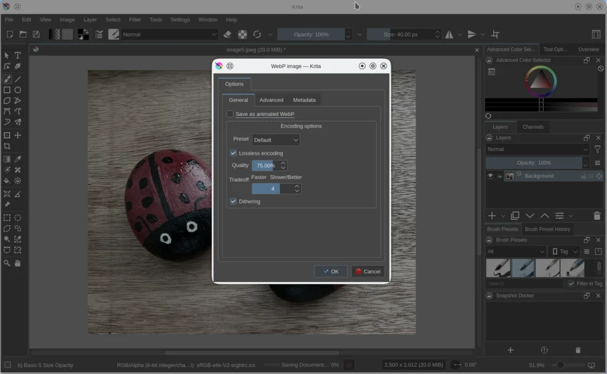Select the Background layer thumbnail

(x=509, y=176)
